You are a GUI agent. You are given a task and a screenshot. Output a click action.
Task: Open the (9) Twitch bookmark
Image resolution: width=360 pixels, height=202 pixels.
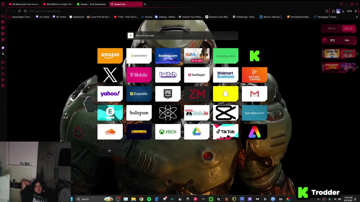tap(59, 17)
